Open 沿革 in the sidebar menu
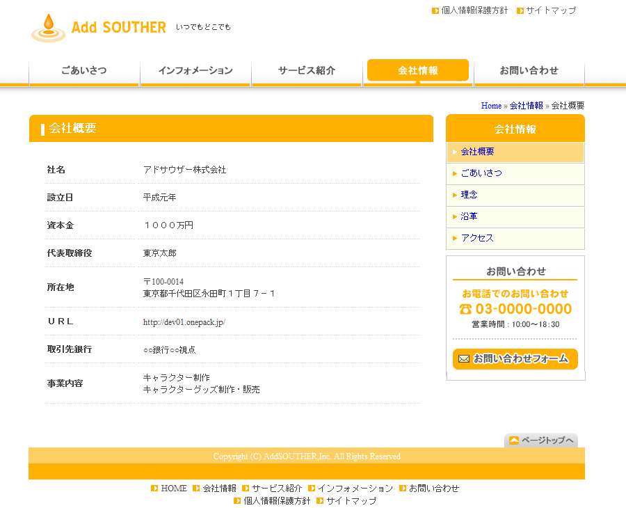The image size is (626, 508). [x=469, y=216]
